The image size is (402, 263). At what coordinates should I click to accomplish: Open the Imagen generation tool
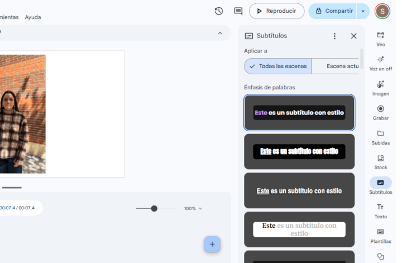pos(381,88)
